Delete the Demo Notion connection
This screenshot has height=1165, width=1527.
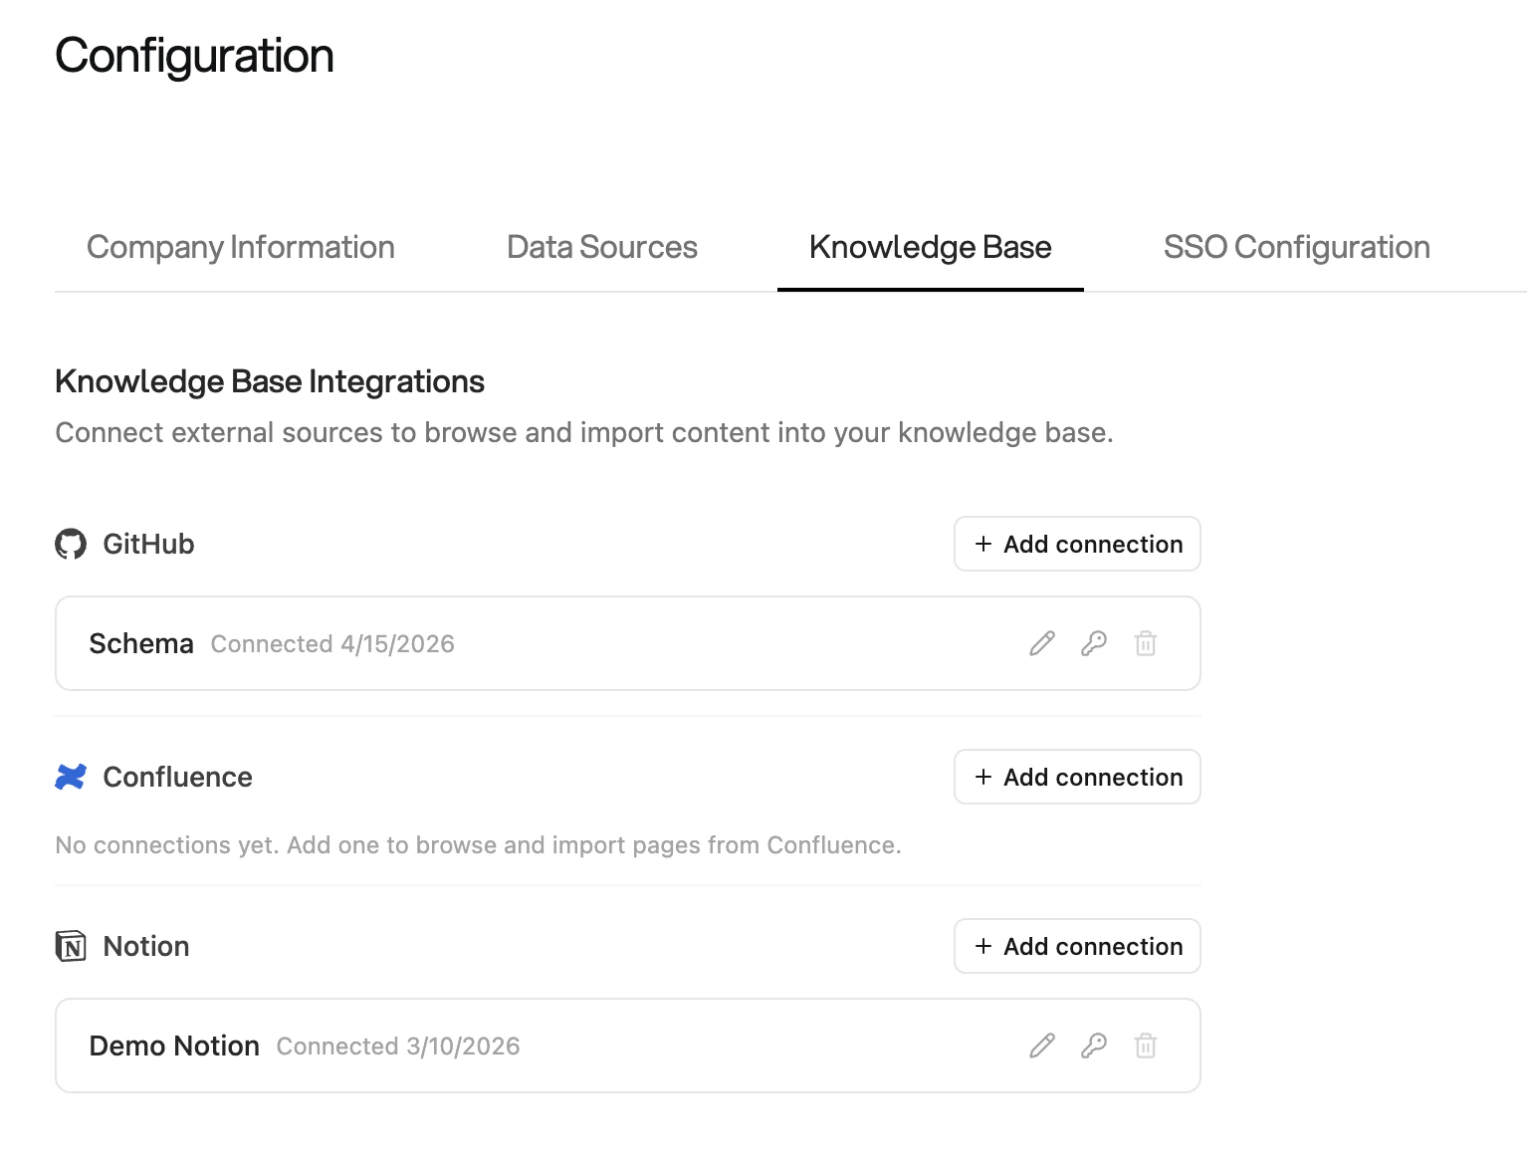[1146, 1046]
